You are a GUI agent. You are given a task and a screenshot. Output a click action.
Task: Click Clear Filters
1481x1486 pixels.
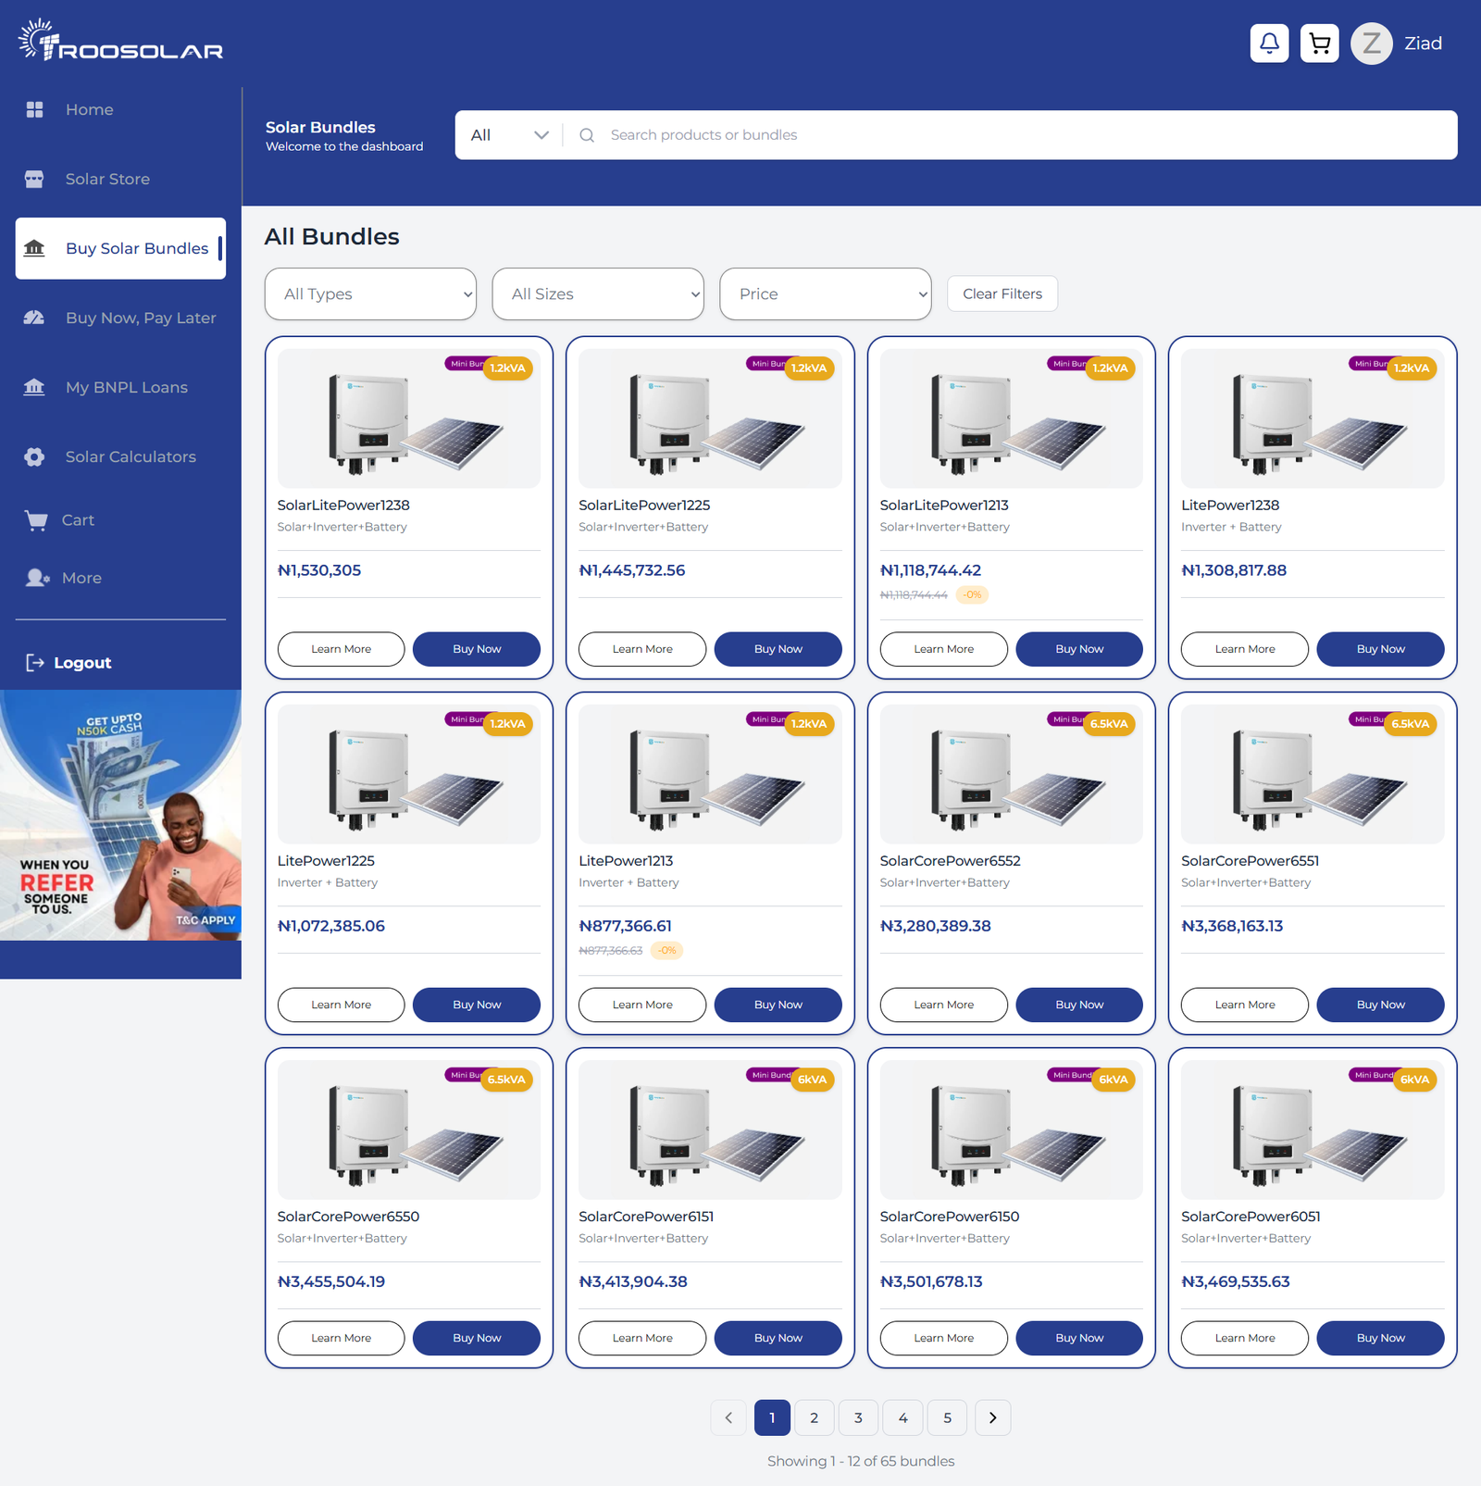[x=1002, y=293]
